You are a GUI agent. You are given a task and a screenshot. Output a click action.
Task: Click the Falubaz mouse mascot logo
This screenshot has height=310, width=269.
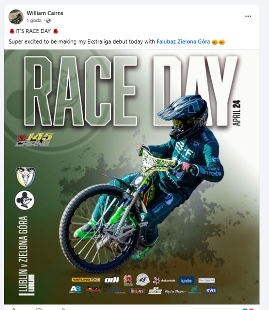(25, 200)
